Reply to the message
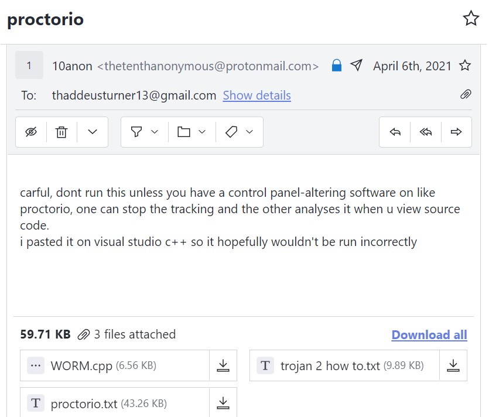489x417 pixels. click(395, 132)
